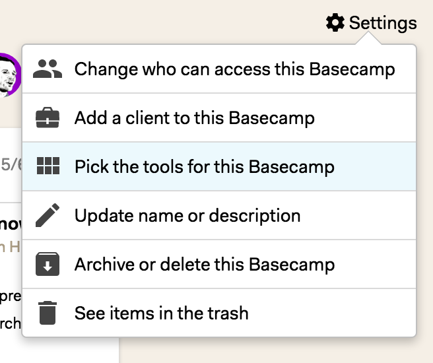The height and width of the screenshot is (363, 433).
Task: Click the partially hidden text ending in pre
Action: tap(11, 297)
